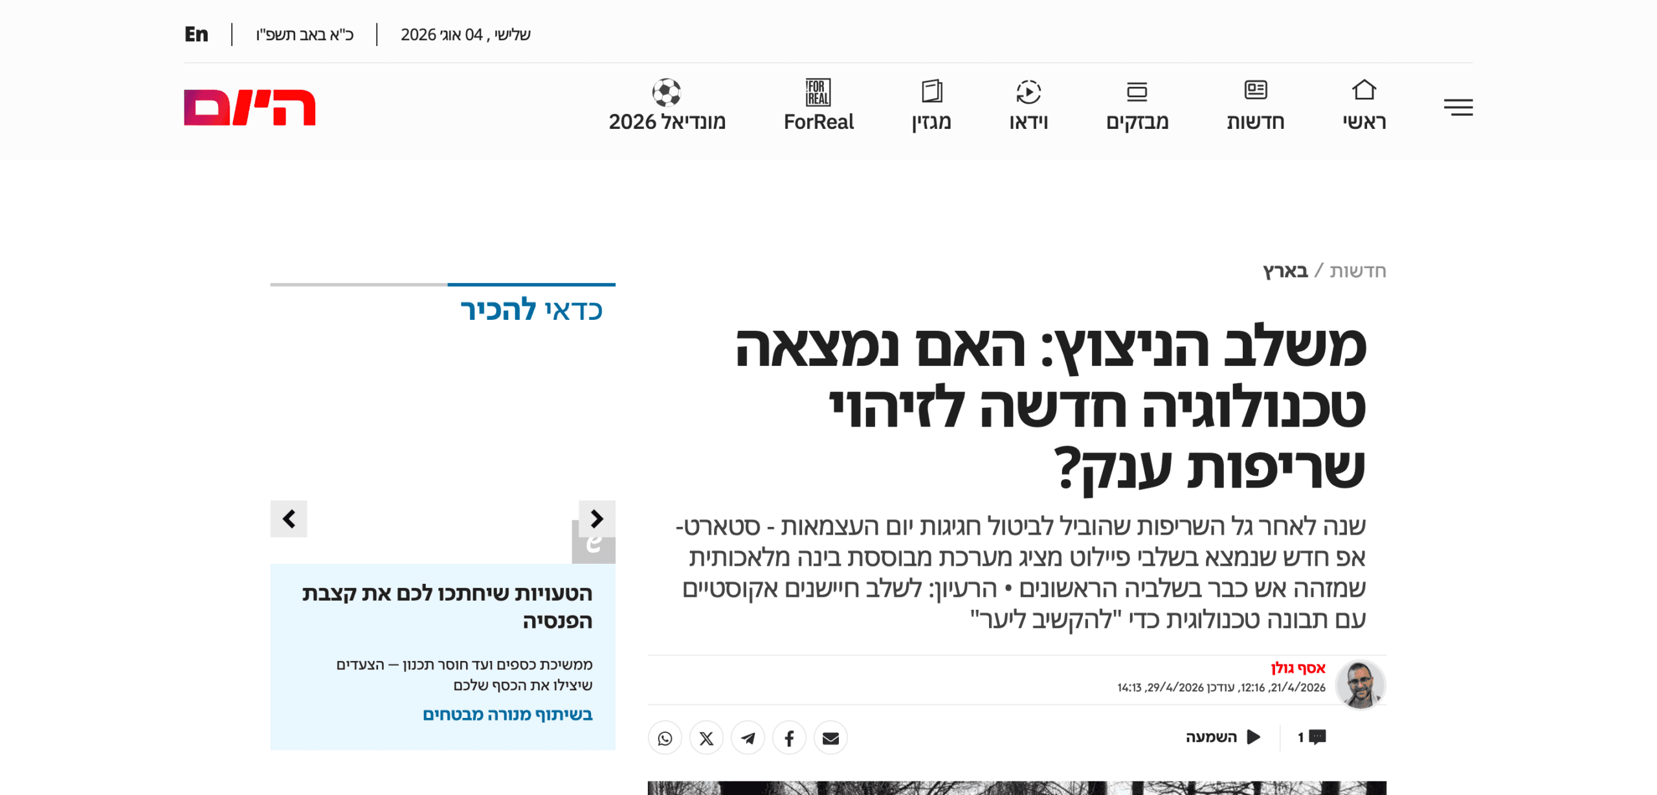Open the חדשות menu item
Viewport: 1657px width, 795px height.
point(1255,122)
